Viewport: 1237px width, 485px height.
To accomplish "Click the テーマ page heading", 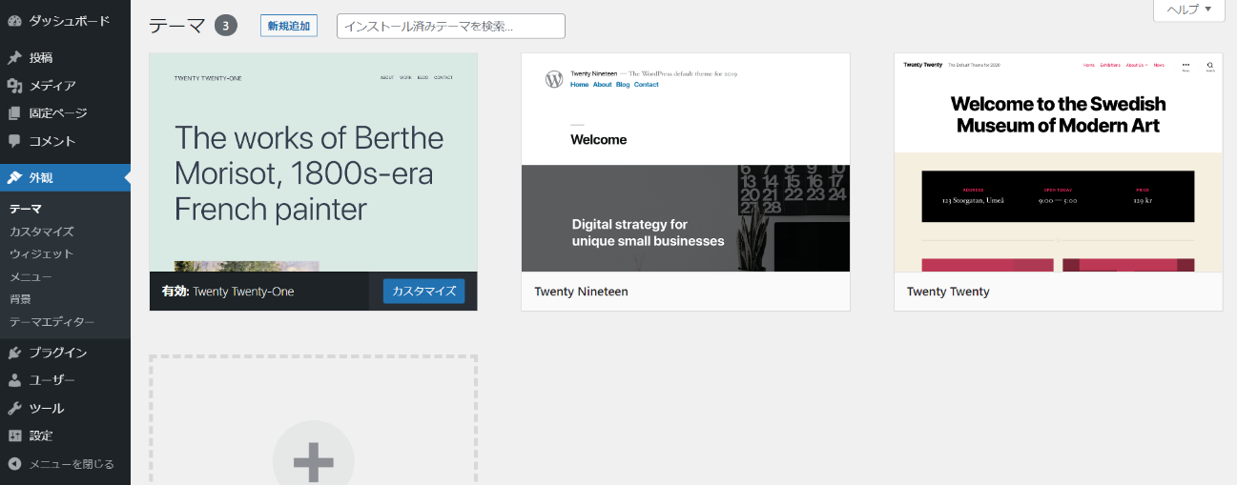I will (177, 26).
